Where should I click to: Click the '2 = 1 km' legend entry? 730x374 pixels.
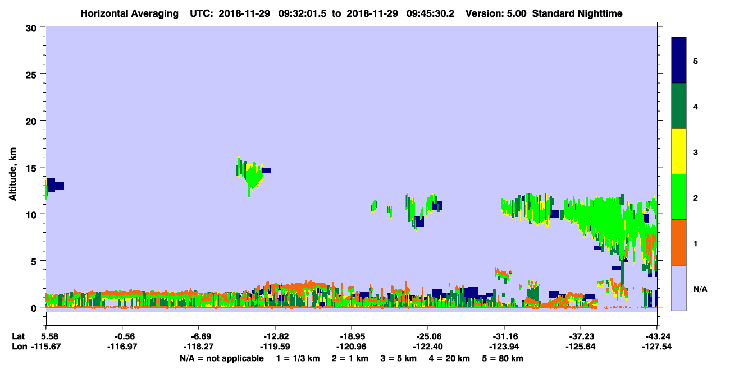click(350, 358)
